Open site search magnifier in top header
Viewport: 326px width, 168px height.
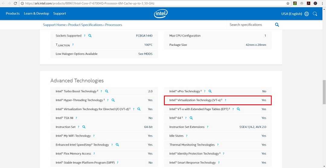coord(315,14)
